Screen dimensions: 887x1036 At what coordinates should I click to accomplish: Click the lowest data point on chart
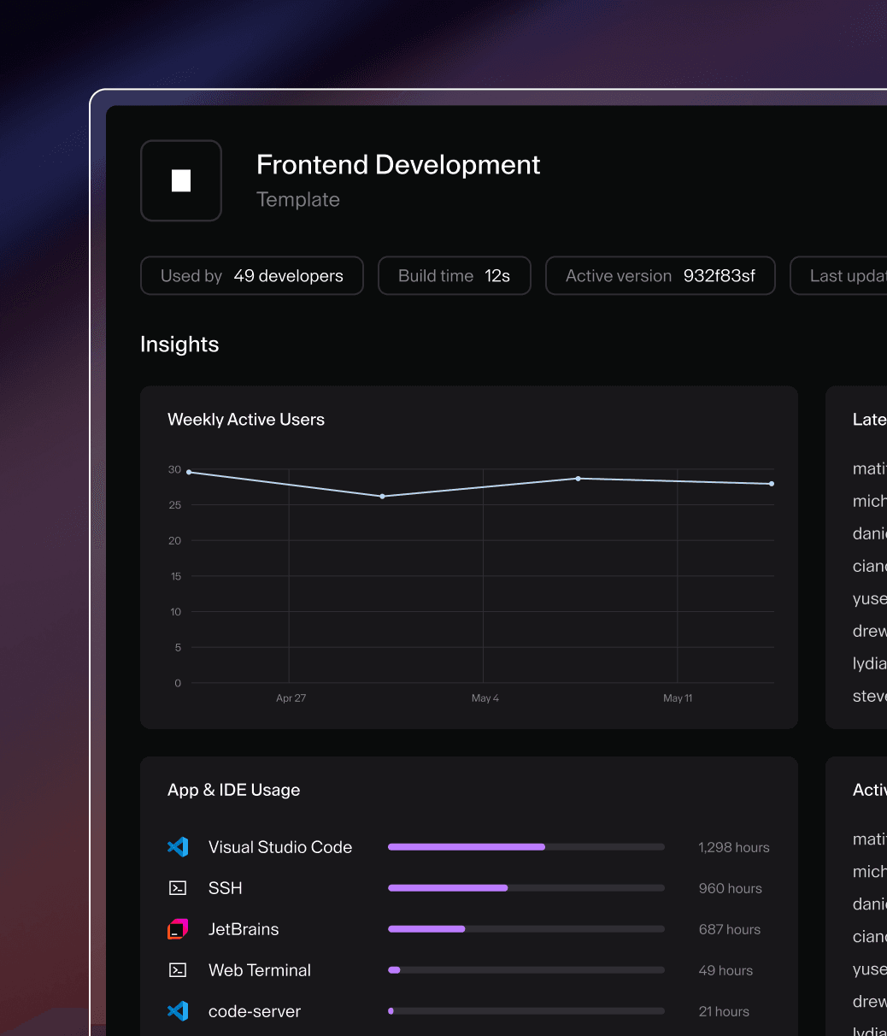(382, 497)
